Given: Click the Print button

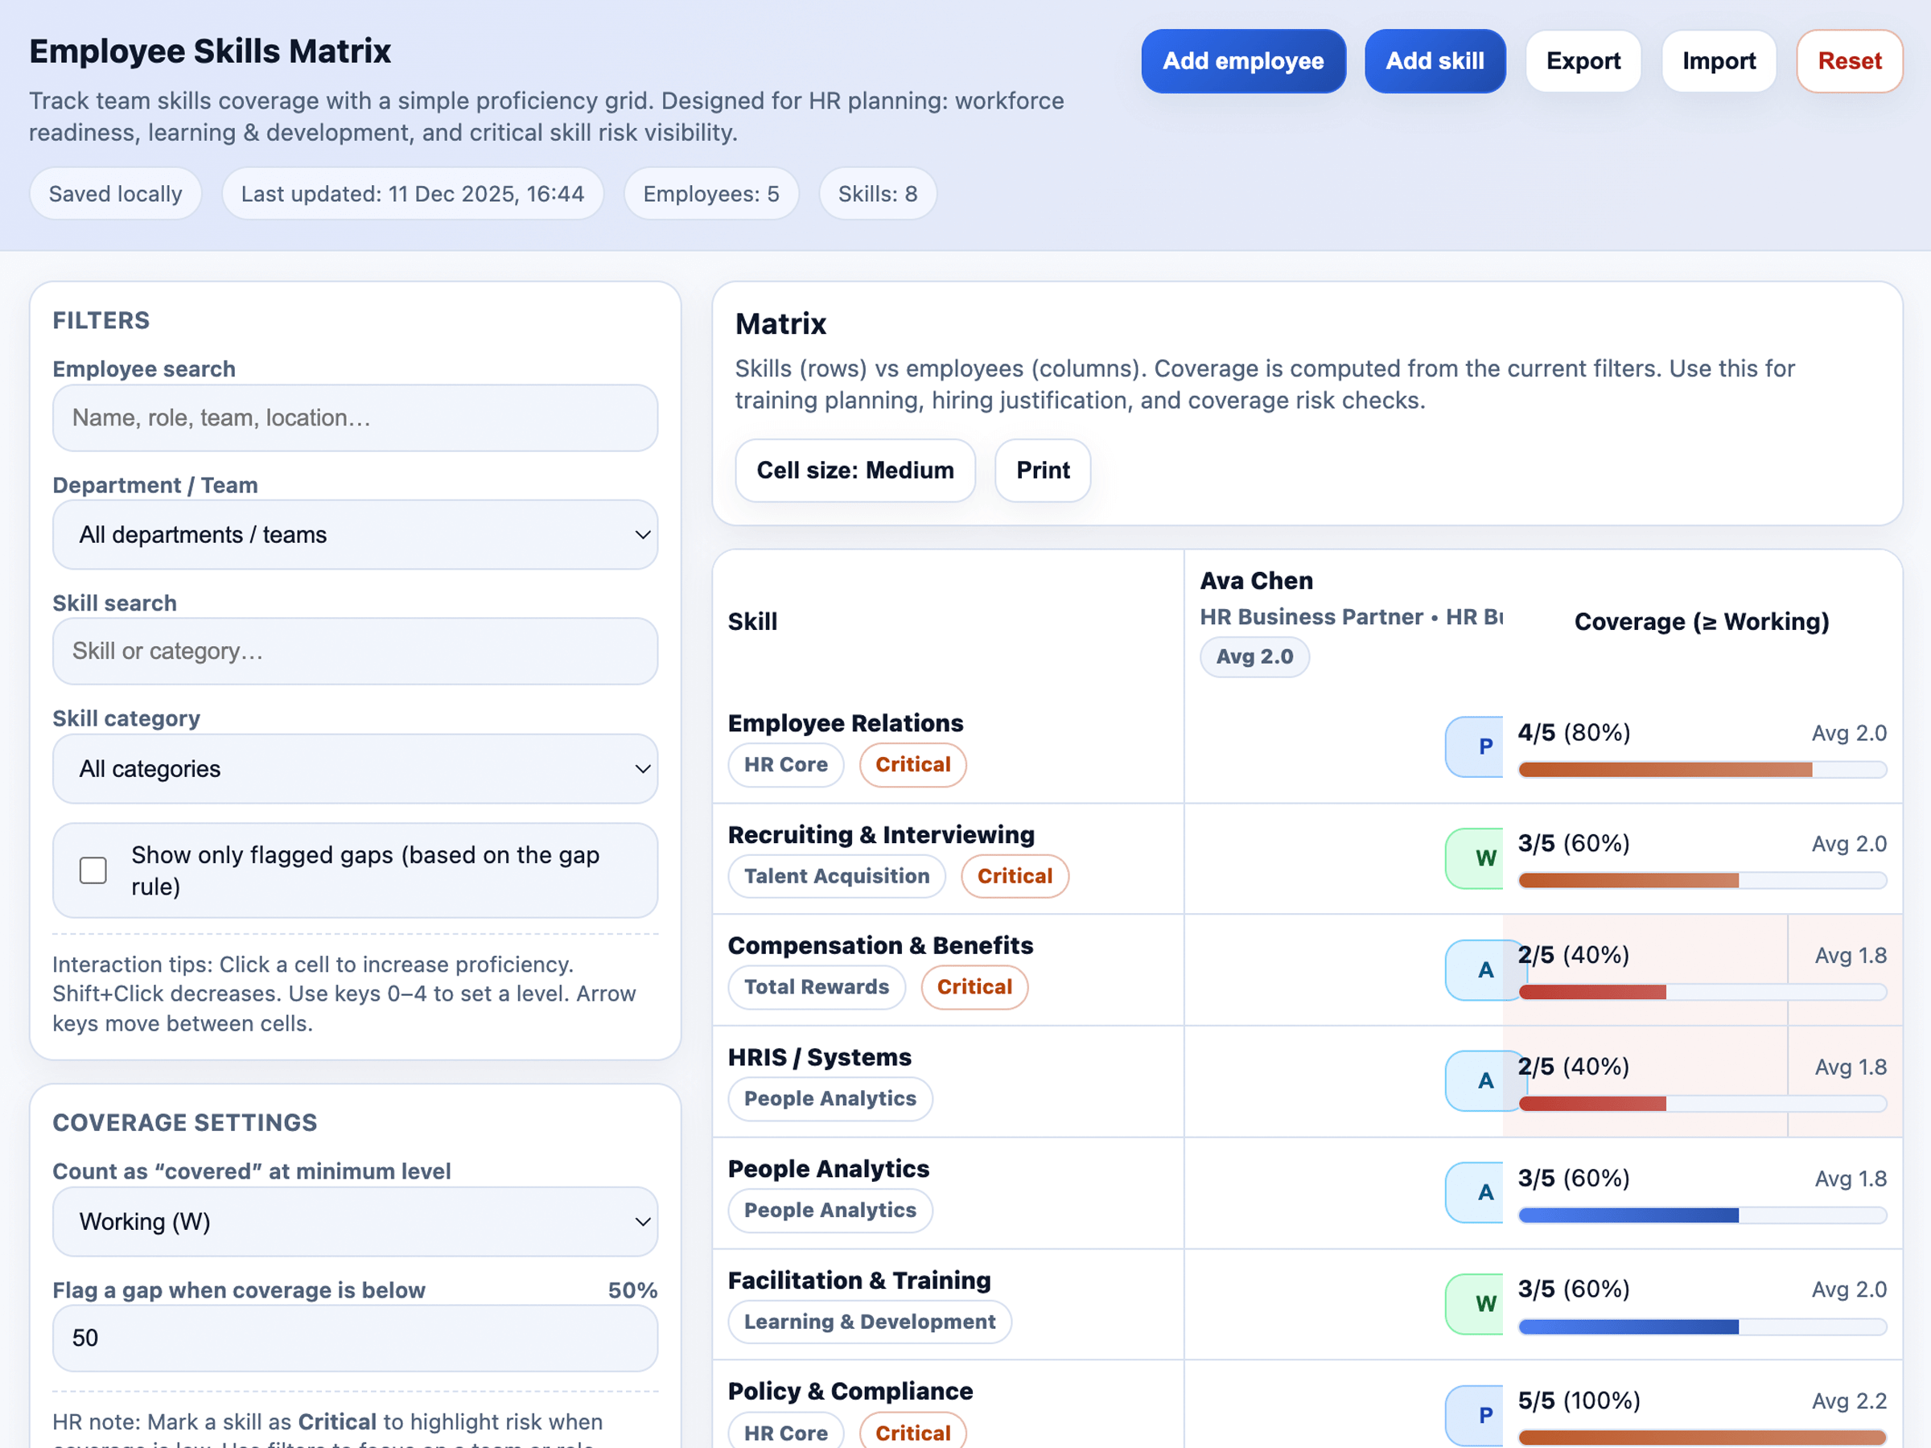Looking at the screenshot, I should point(1042,471).
